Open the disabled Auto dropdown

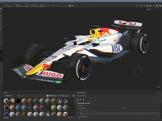point(119,114)
